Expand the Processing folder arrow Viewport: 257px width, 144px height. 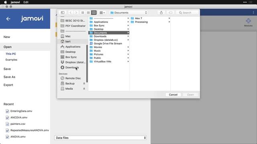click(x=169, y=22)
